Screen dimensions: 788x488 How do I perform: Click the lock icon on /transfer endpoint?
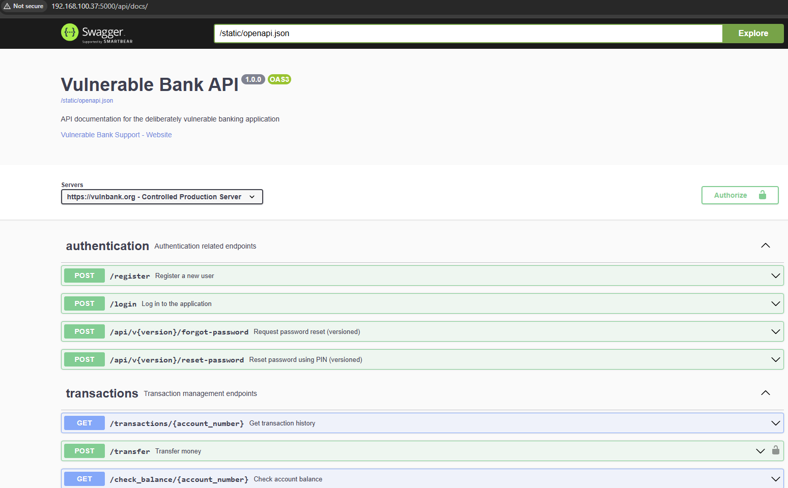(775, 450)
